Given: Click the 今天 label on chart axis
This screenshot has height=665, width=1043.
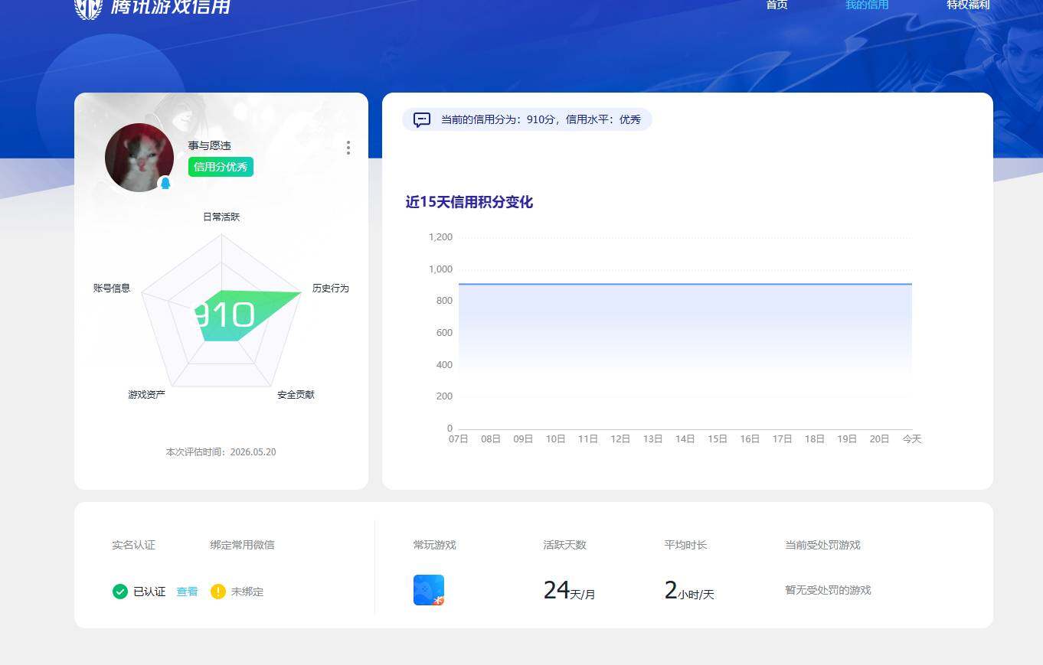Looking at the screenshot, I should (912, 439).
